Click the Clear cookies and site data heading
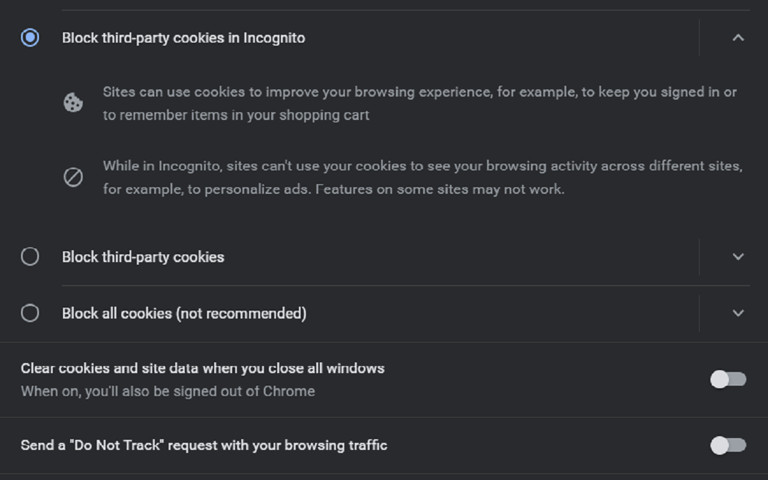Image resolution: width=768 pixels, height=480 pixels. tap(202, 368)
